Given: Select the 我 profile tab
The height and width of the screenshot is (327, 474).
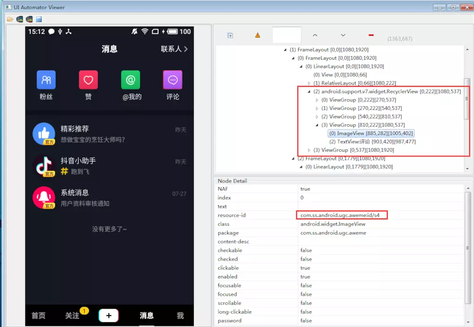Looking at the screenshot, I should 180,316.
